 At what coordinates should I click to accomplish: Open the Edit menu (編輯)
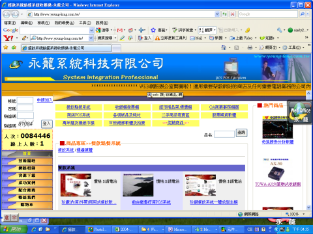[x=27, y=23]
